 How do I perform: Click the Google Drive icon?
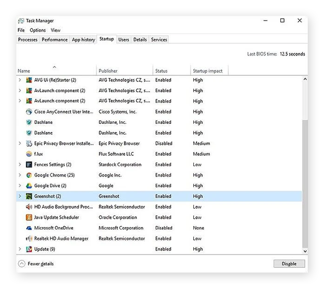click(29, 186)
